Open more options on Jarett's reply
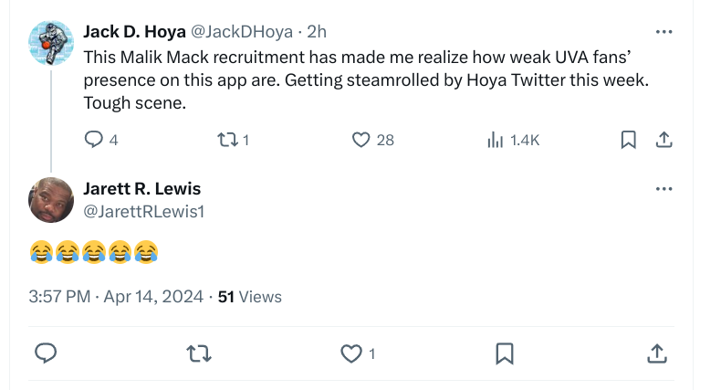This screenshot has width=721, height=390. click(664, 189)
